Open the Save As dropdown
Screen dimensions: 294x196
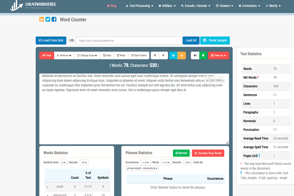219,55
